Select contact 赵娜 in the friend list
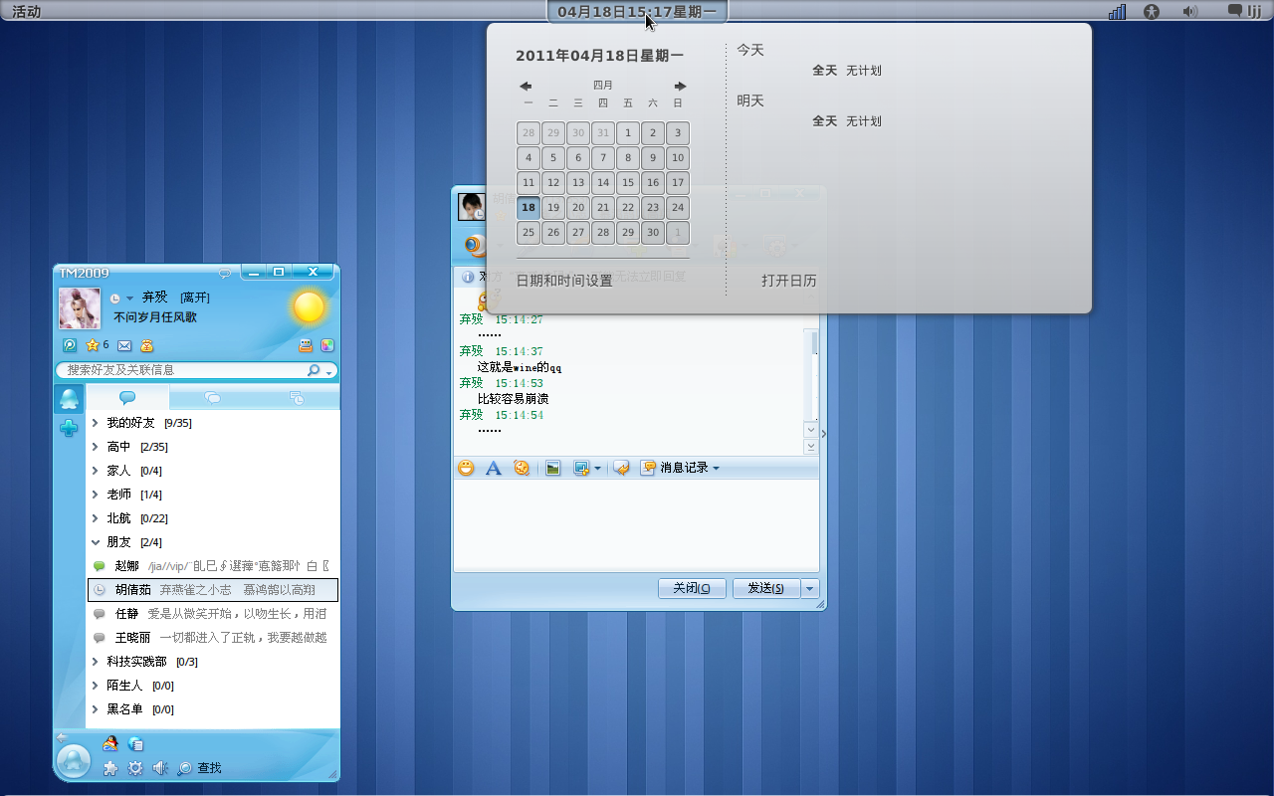Viewport: 1274px width, 796px height. click(x=213, y=565)
